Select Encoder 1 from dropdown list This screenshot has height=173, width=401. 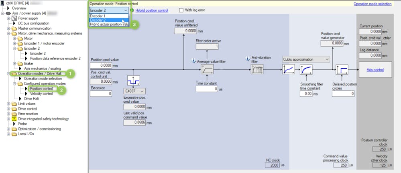pos(98,16)
